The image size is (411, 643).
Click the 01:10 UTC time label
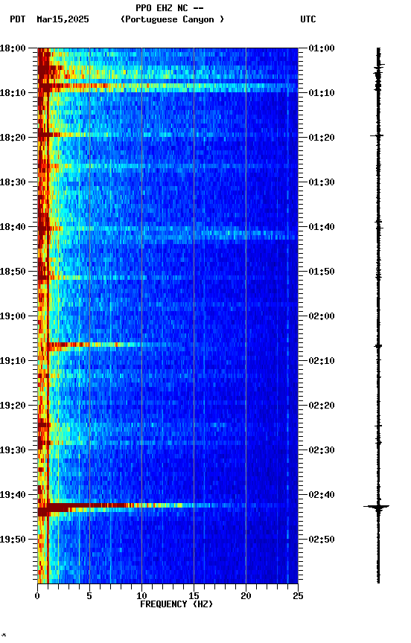click(x=322, y=93)
